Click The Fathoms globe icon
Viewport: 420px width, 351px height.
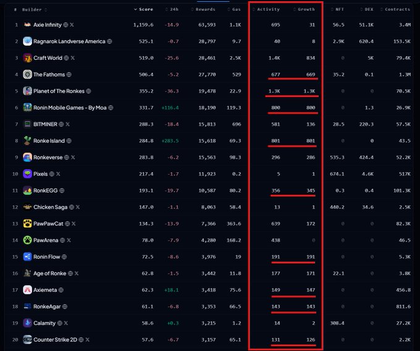pos(69,75)
